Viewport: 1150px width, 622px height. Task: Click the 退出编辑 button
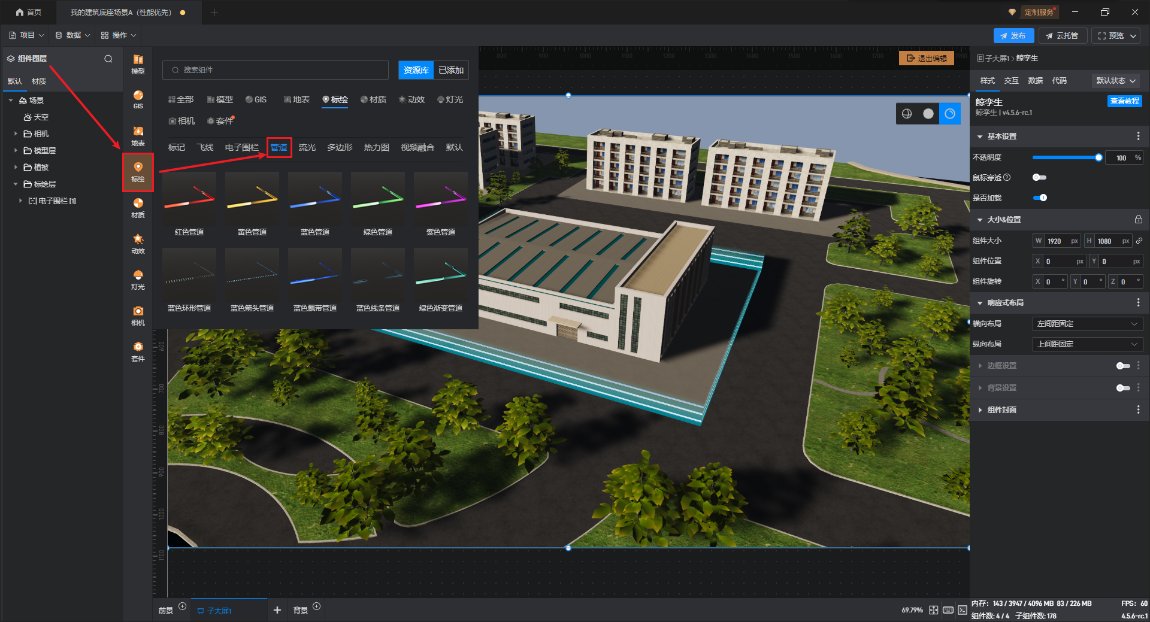(x=926, y=58)
